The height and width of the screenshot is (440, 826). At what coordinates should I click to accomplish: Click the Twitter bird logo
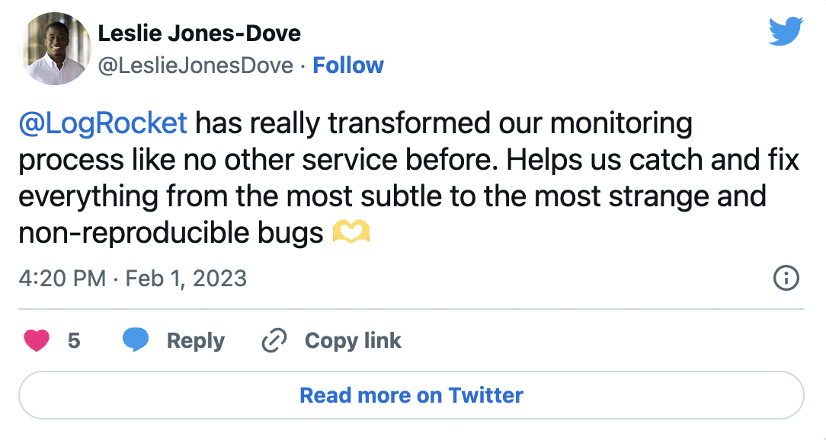pos(786,32)
